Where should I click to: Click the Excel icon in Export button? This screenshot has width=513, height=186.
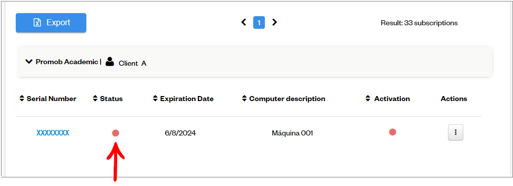tap(38, 22)
